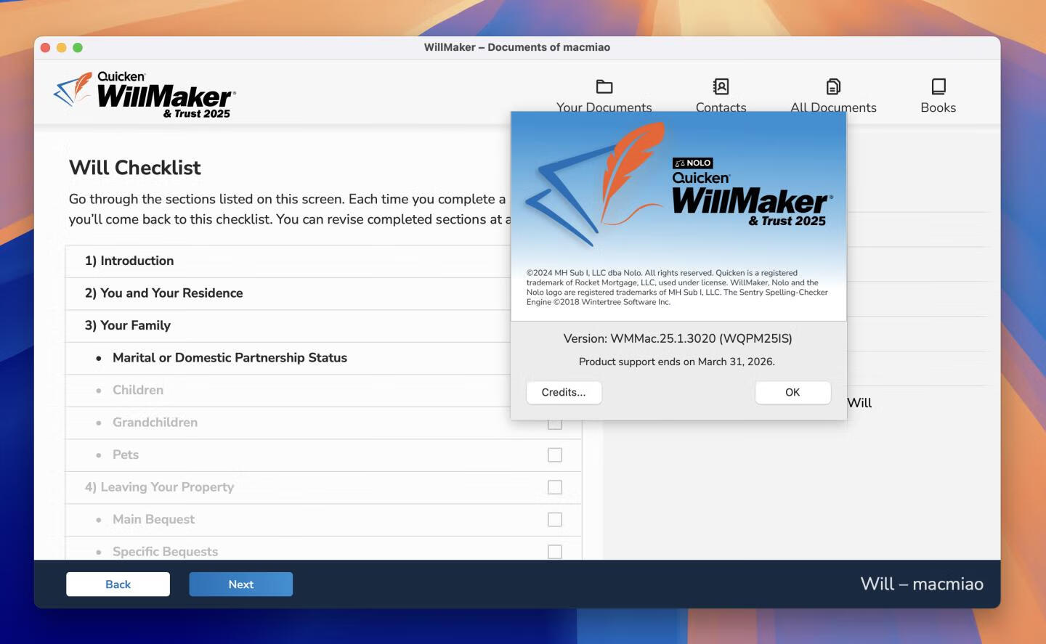Tick the Leaving Your Property checkbox

coord(555,487)
